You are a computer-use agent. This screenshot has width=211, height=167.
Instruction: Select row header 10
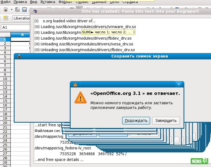[5, 79]
